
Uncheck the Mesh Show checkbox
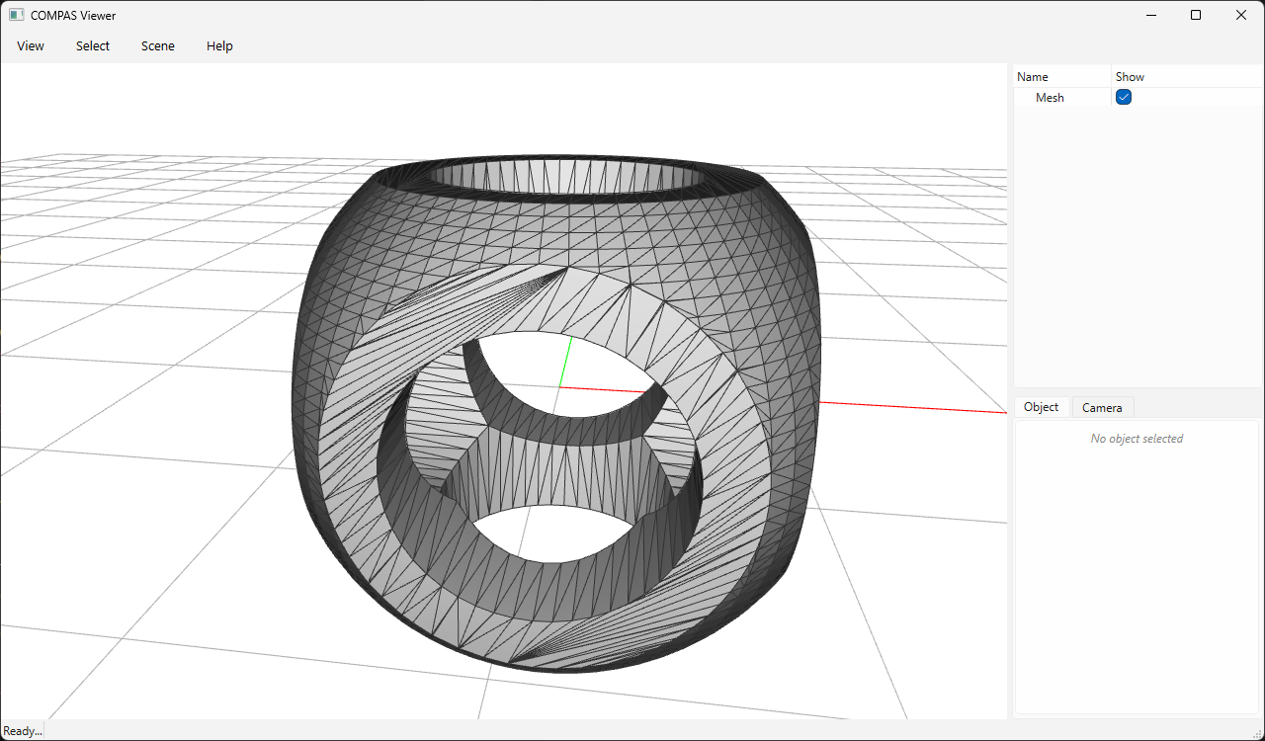(1124, 97)
